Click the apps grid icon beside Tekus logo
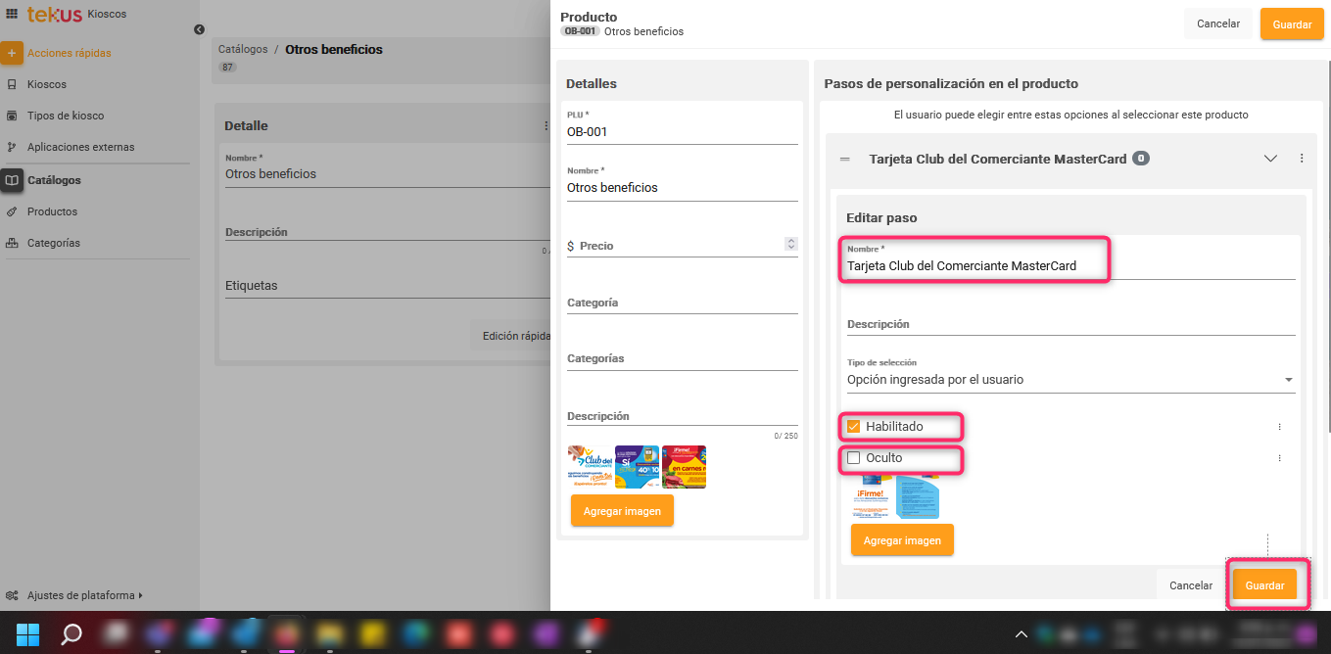This screenshot has height=654, width=1331. (x=12, y=15)
